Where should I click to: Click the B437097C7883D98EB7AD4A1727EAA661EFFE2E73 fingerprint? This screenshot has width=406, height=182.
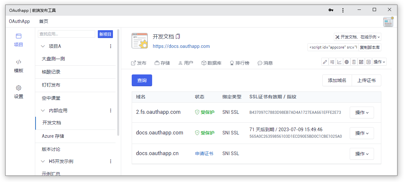point(295,112)
